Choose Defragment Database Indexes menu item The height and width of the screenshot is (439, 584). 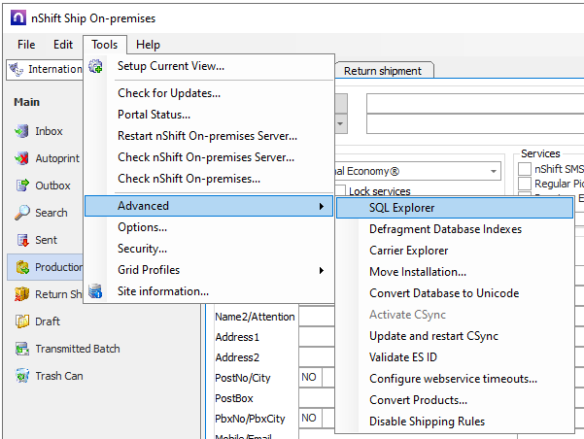[445, 229]
